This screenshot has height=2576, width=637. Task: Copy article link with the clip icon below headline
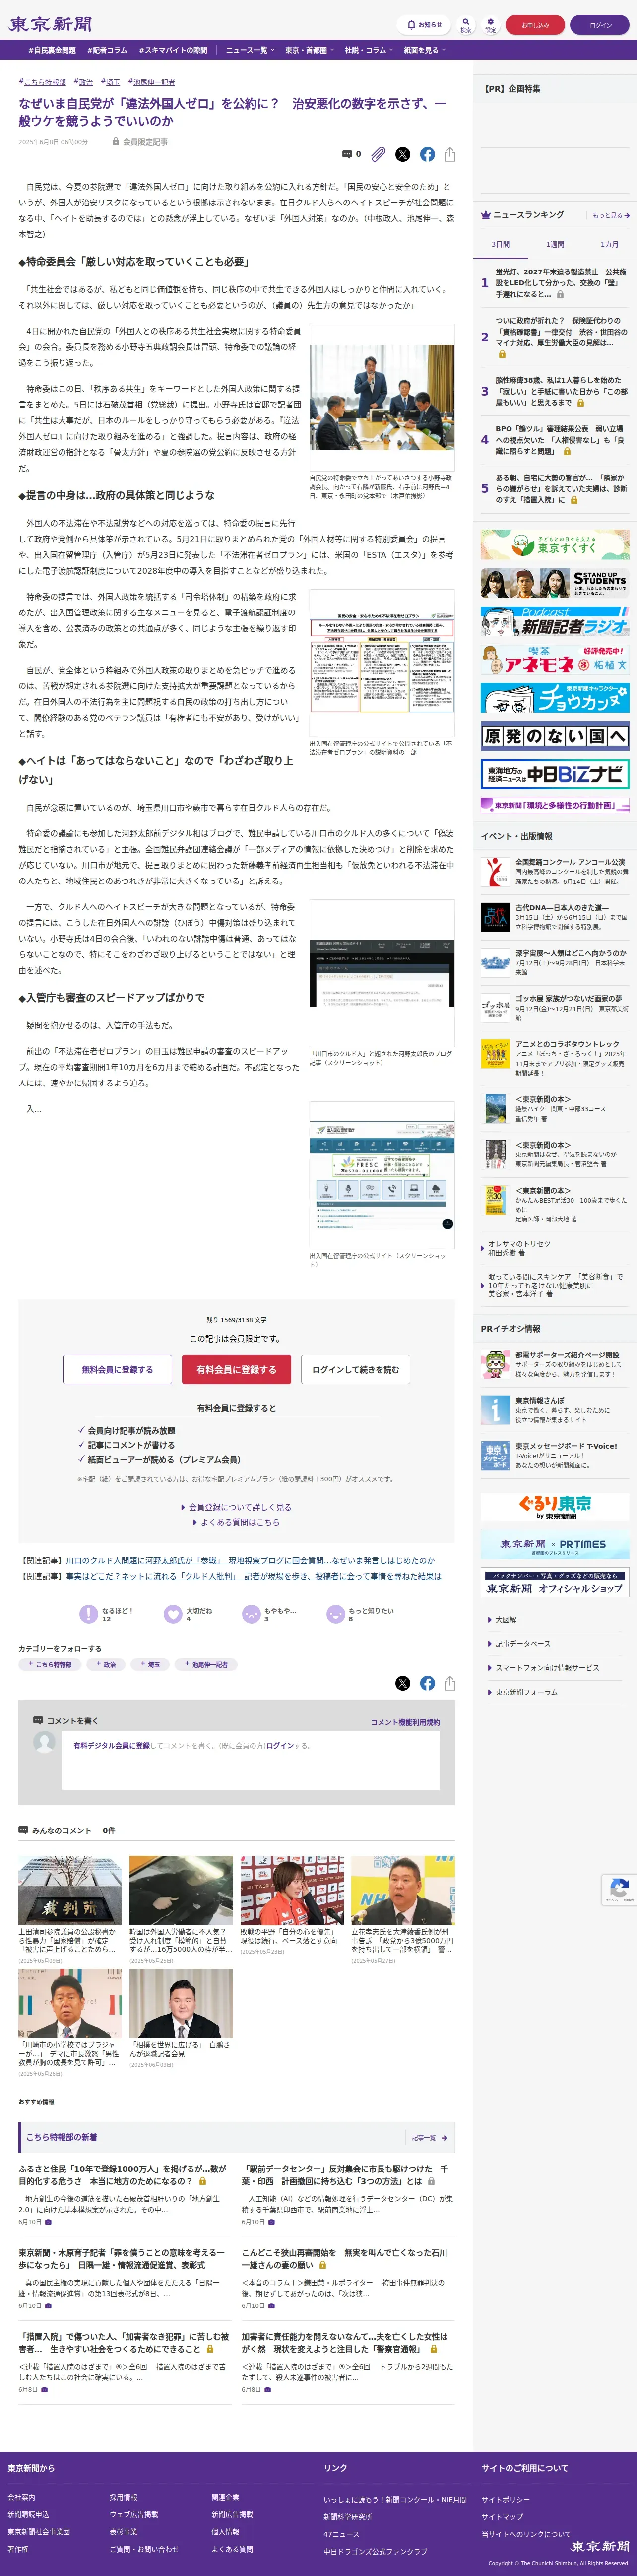point(378,154)
